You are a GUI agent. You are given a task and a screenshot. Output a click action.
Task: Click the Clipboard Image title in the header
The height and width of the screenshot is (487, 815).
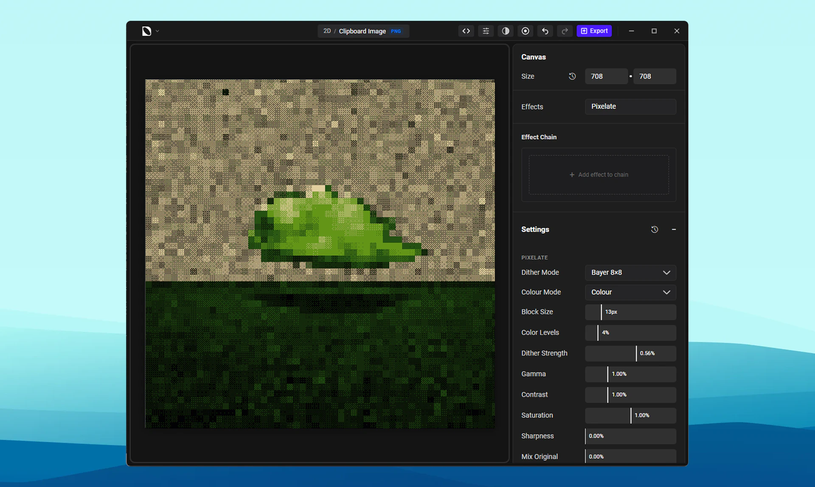click(362, 31)
